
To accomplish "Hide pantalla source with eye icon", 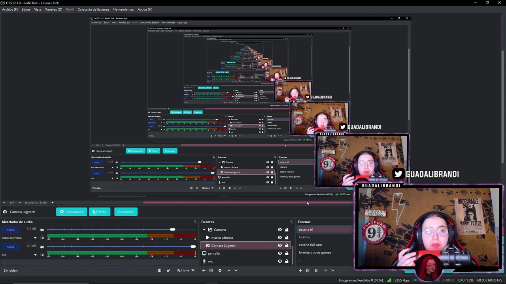I will [x=280, y=253].
